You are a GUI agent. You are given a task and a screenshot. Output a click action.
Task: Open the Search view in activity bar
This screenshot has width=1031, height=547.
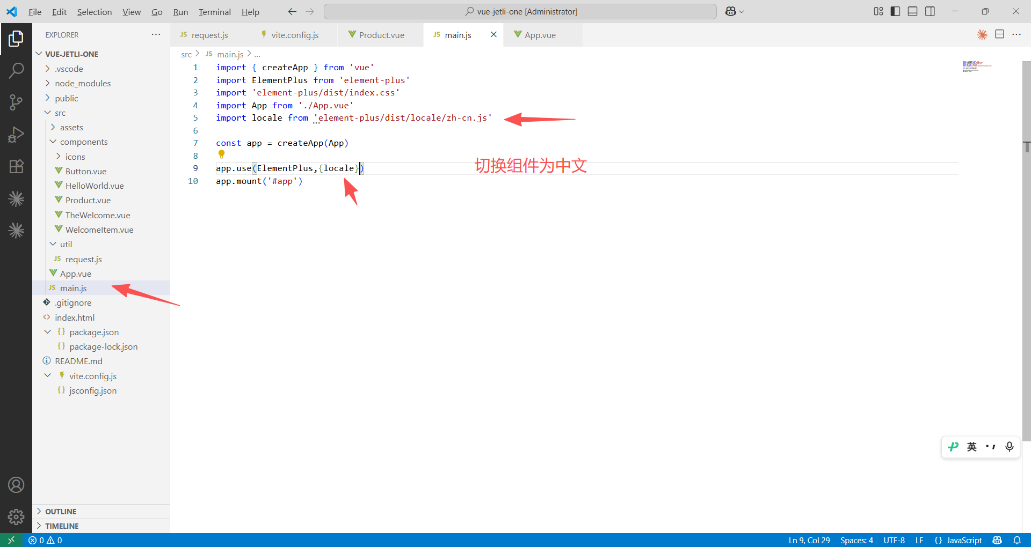16,70
